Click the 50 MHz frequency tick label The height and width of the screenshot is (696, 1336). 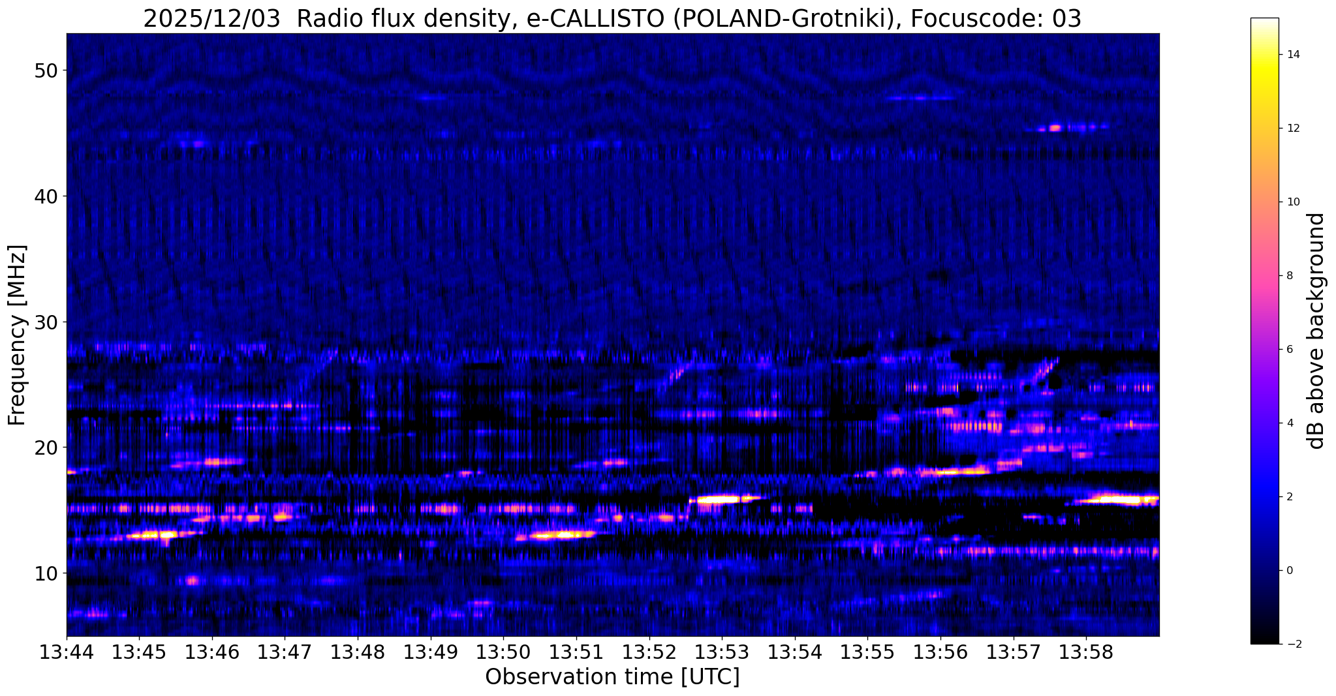click(x=46, y=70)
